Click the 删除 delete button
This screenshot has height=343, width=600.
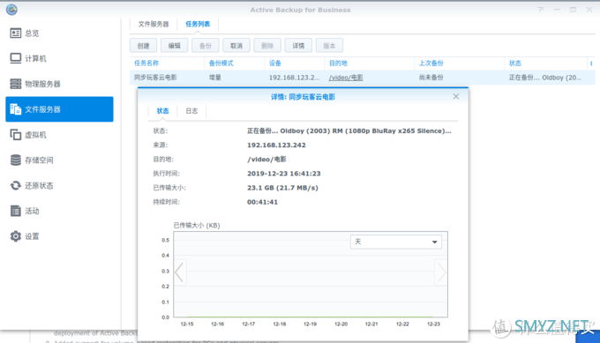(267, 46)
